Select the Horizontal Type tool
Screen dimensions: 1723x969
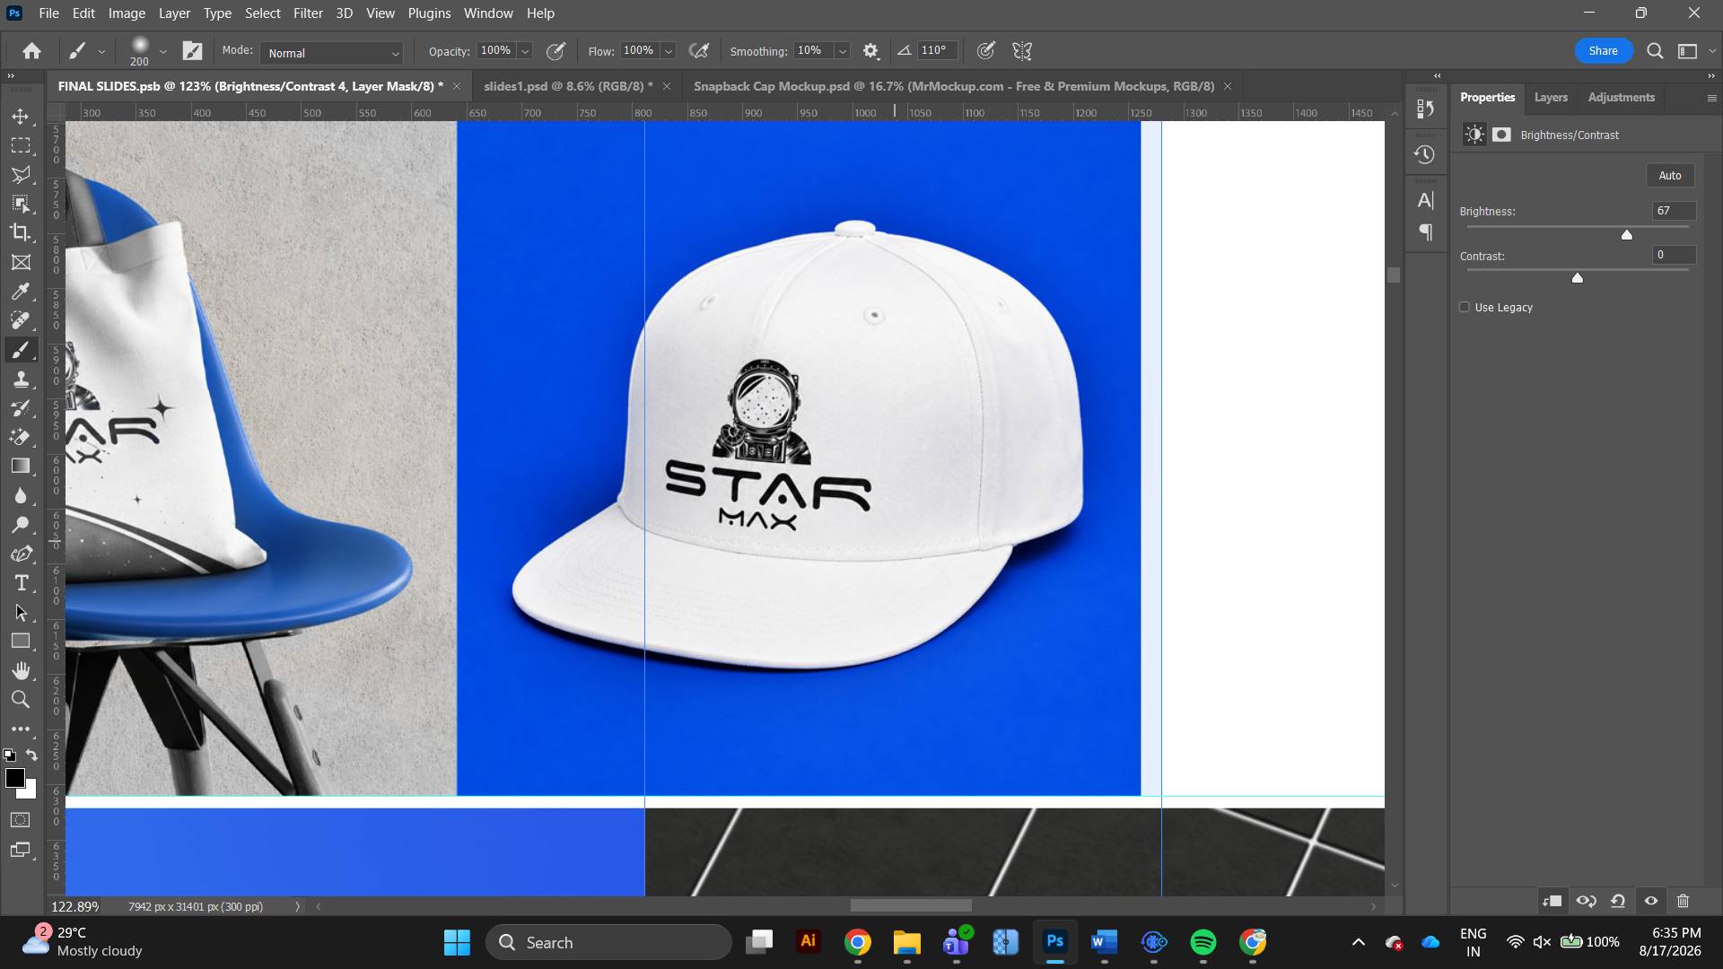tap(21, 583)
